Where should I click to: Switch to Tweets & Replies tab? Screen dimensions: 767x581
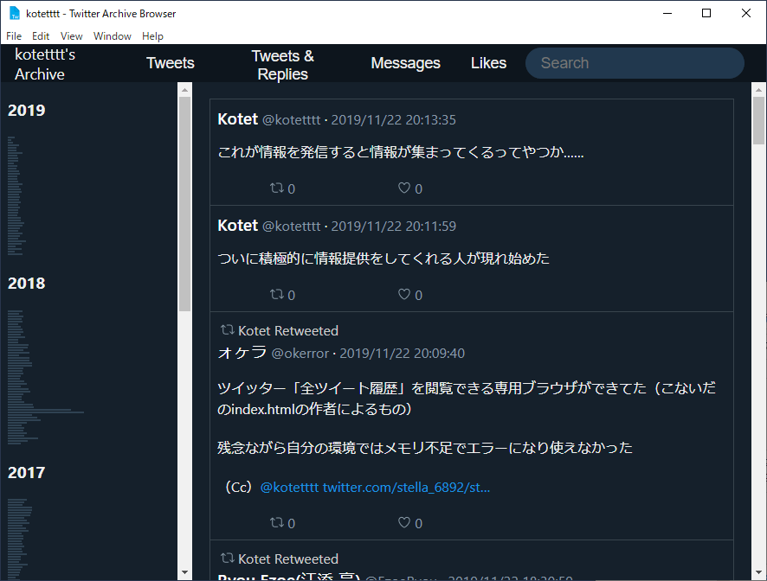(x=282, y=65)
